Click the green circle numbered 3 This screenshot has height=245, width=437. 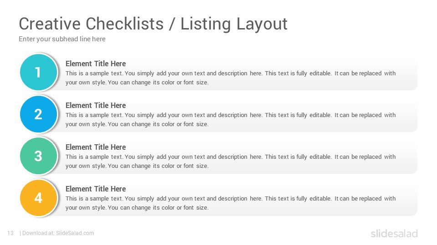coord(38,156)
